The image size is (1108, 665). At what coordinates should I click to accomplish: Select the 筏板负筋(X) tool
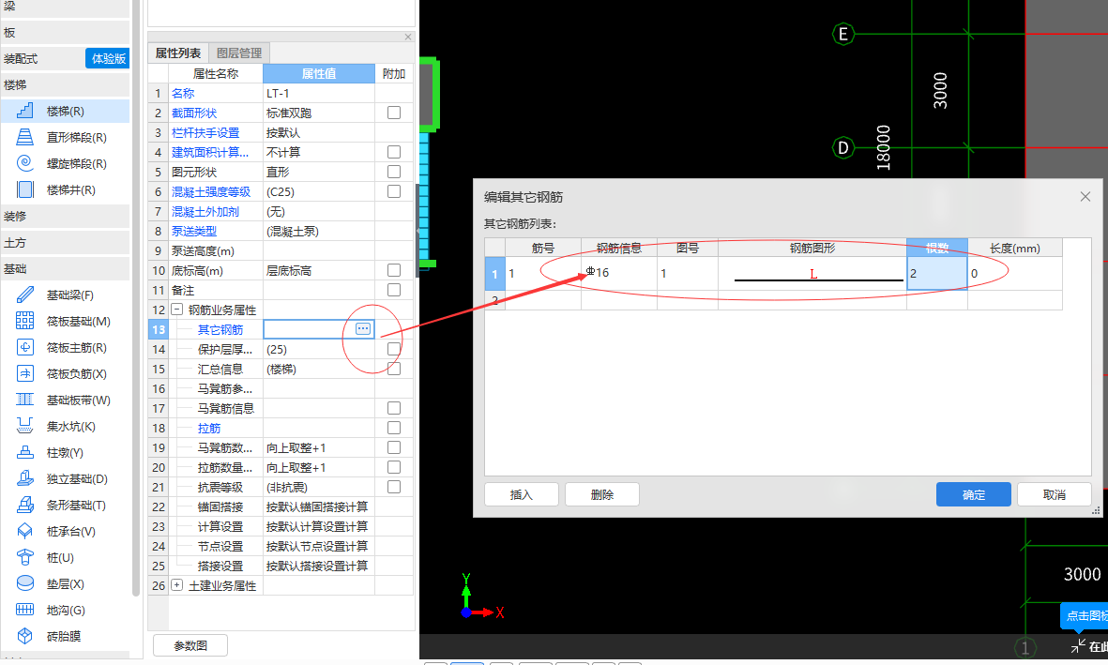(65, 373)
